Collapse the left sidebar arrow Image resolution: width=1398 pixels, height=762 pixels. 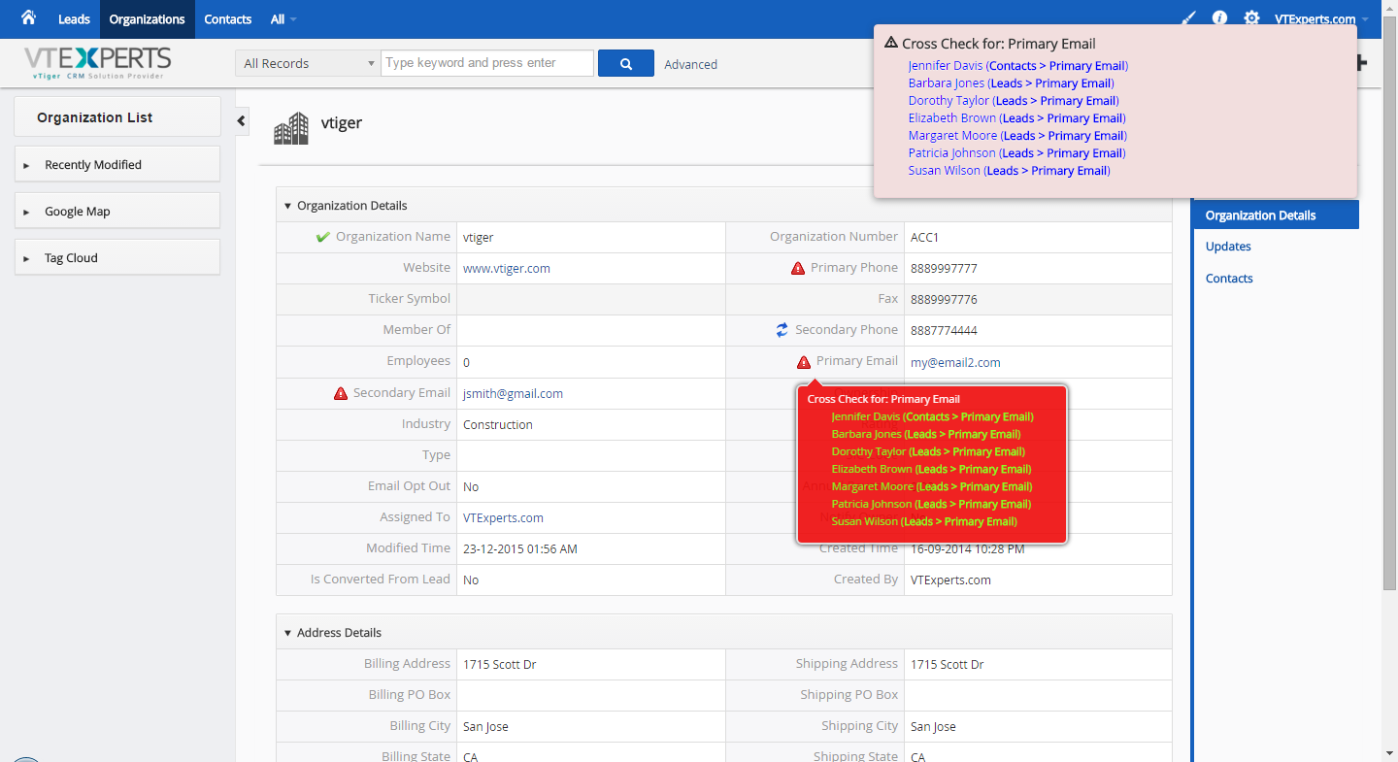pos(242,121)
